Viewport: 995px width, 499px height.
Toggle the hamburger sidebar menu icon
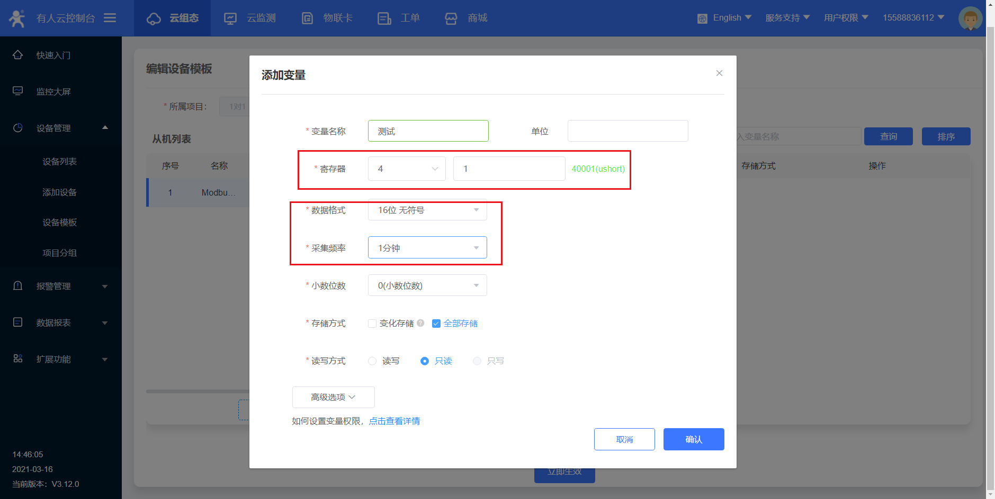coord(110,18)
